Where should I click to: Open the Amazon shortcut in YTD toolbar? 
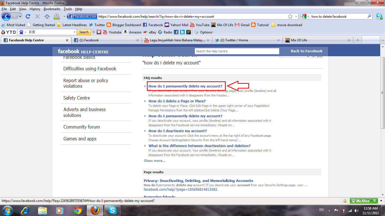click(132, 32)
